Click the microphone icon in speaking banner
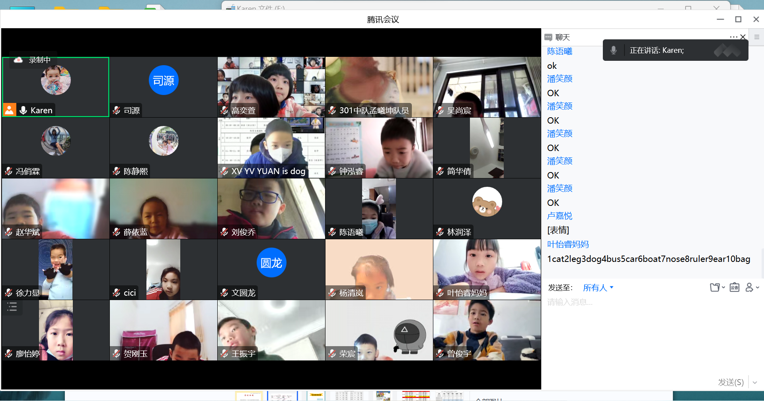The image size is (764, 401). (614, 50)
